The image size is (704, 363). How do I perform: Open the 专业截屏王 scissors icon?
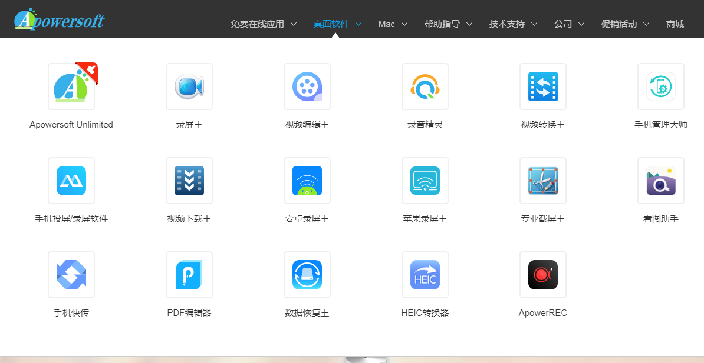543,181
